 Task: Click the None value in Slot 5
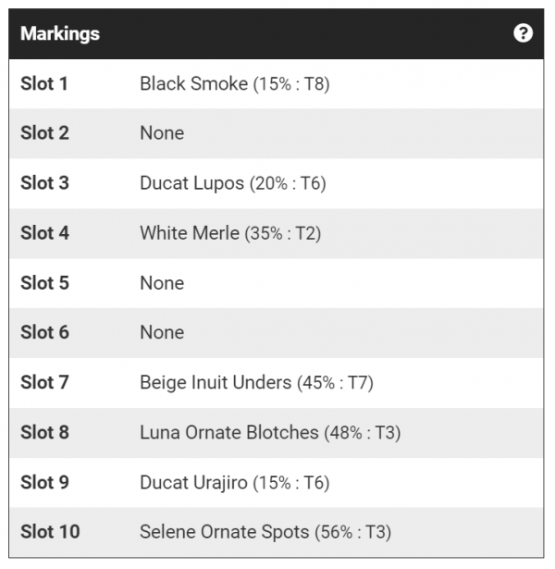162,283
